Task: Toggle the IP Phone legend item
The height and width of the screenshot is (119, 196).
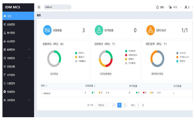Action: tap(183, 57)
